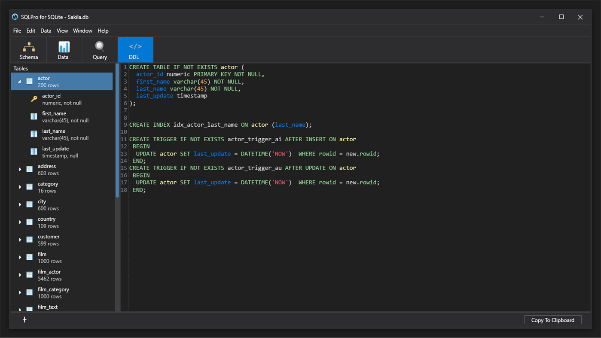Open the Edit menu
This screenshot has height=338, width=601.
(x=31, y=31)
